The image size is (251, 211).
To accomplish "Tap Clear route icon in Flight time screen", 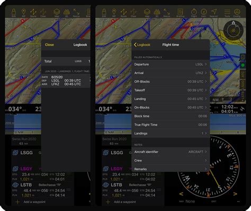I will point(133,13).
